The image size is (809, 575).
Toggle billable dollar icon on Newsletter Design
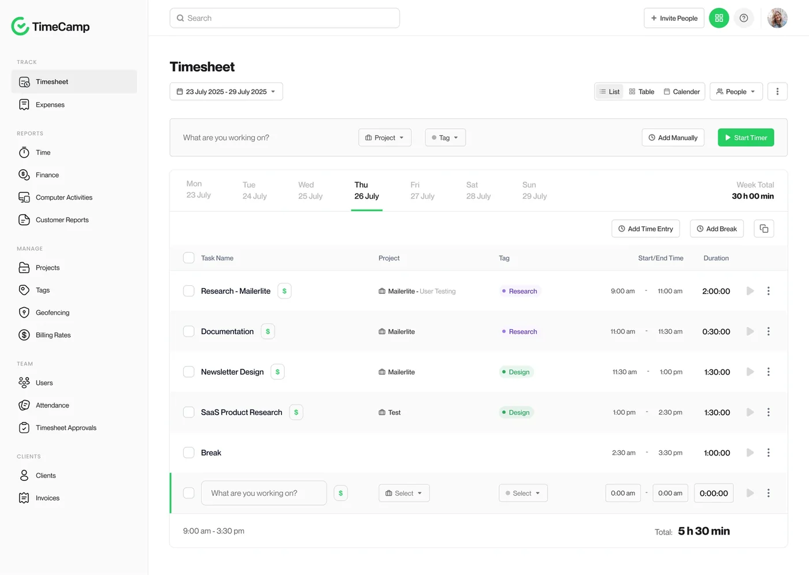click(277, 372)
